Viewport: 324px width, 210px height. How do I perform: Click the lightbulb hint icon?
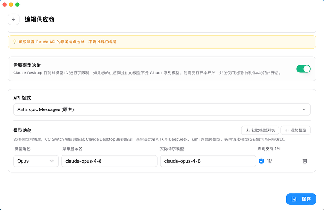point(15,42)
